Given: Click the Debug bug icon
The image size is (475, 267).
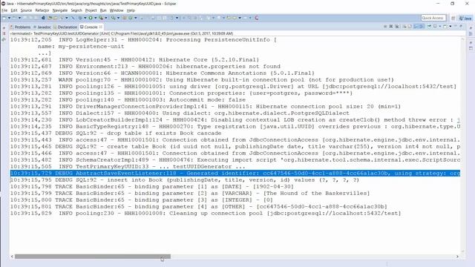Looking at the screenshot, I should (x=80, y=18).
